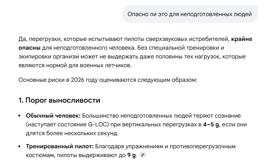This screenshot has width=275, height=168.
Task: Click the sentence "Основные риски в 2026 году"
Action: [108, 79]
